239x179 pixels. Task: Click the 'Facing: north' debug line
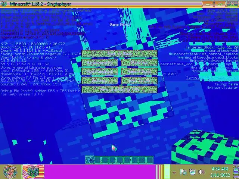point(41,54)
